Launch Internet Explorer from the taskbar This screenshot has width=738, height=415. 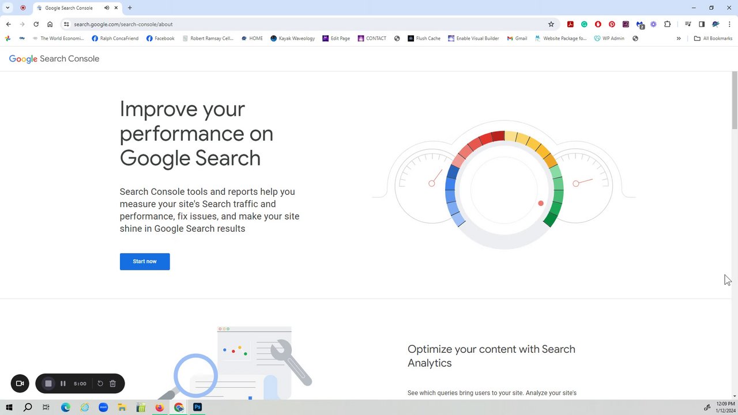coord(84,407)
